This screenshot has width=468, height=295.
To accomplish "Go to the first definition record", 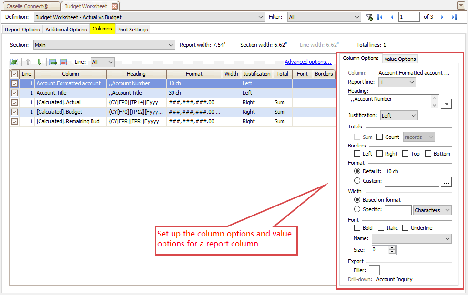I will pos(380,17).
